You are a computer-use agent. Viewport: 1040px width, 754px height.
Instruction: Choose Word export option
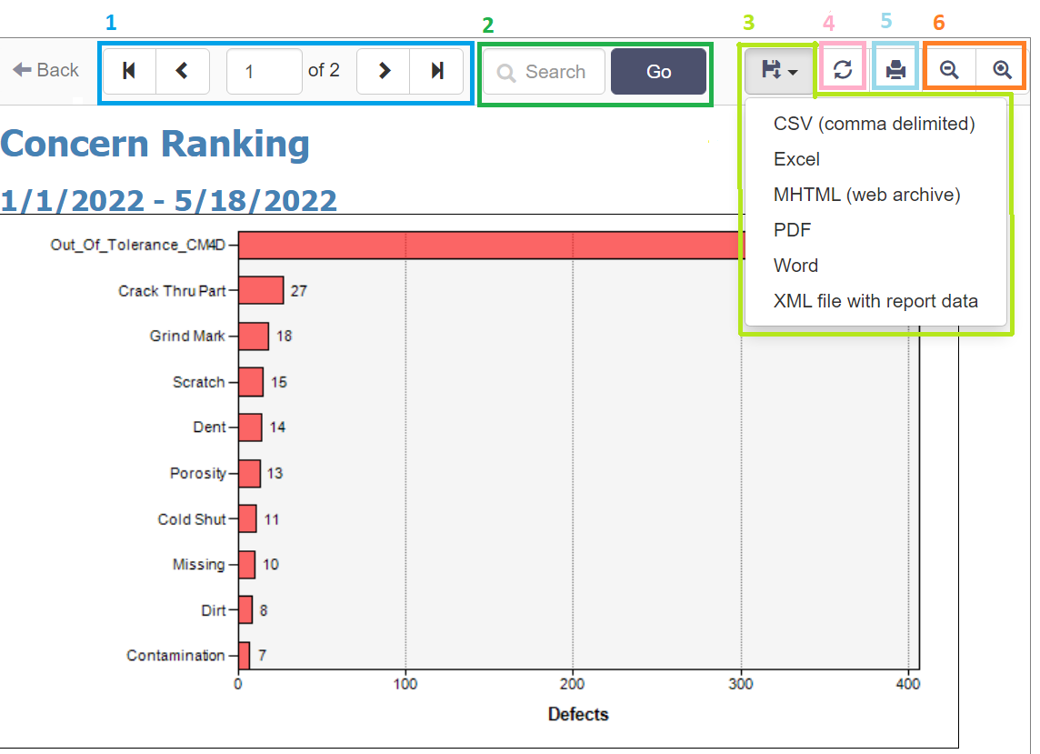point(795,266)
